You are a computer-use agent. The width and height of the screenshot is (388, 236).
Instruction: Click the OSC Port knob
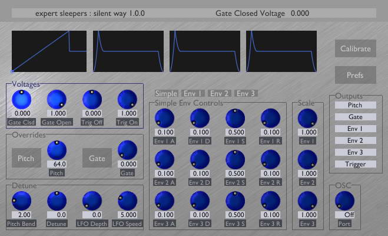tap(344, 201)
